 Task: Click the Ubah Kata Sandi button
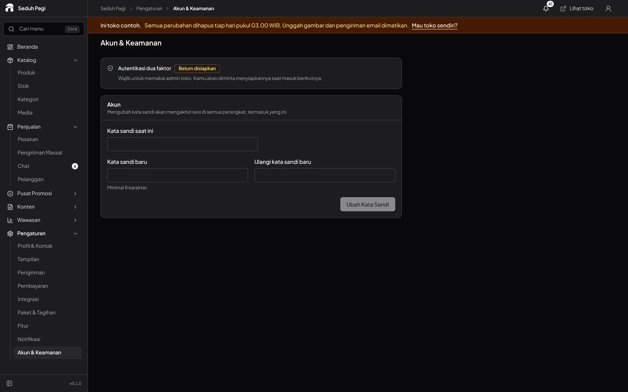coord(368,204)
